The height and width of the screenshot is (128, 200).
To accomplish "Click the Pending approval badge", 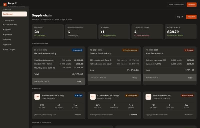I will [130, 50].
